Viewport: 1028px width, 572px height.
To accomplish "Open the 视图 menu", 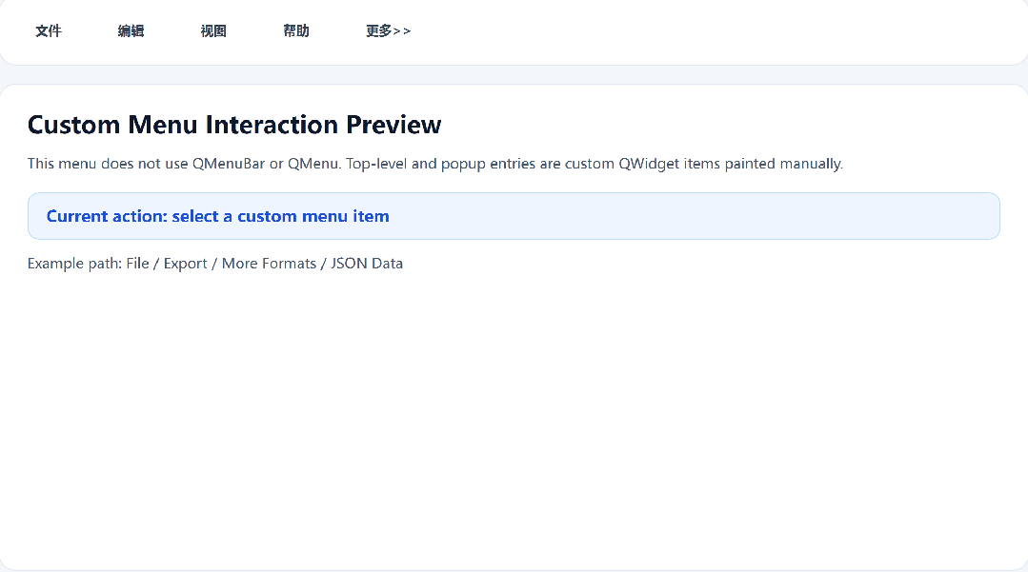I will [x=213, y=31].
